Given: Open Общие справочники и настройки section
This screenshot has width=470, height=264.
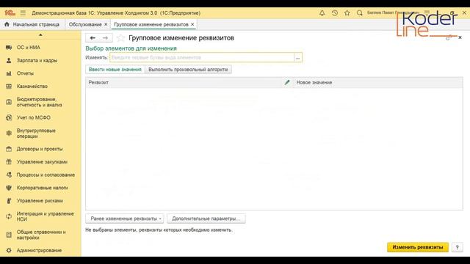Looking at the screenshot, I should 40,235.
